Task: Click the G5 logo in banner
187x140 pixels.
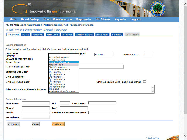Action: coord(22,8)
